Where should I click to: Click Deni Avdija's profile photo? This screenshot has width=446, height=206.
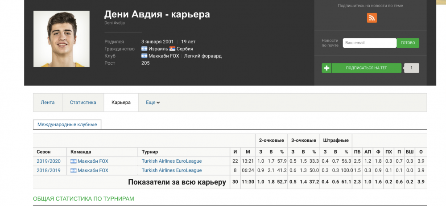click(61, 39)
